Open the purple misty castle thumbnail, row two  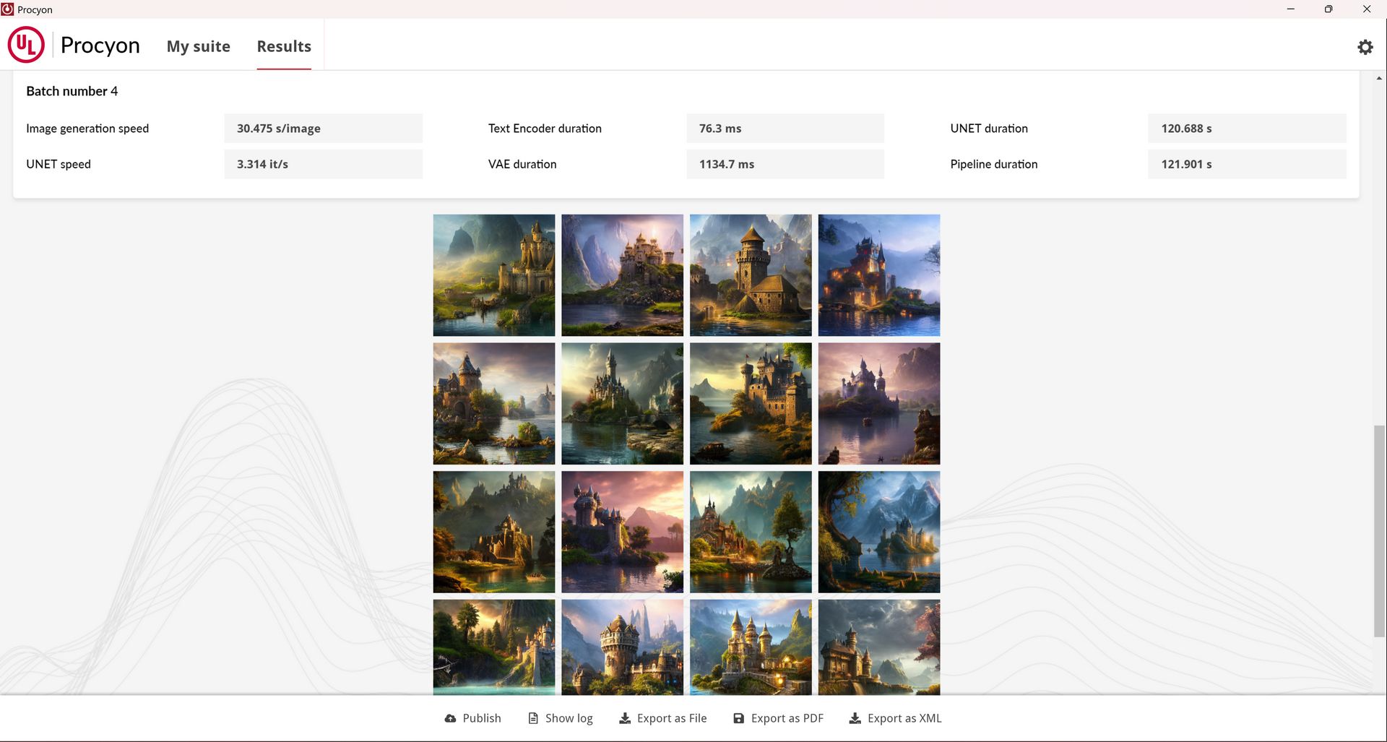879,404
